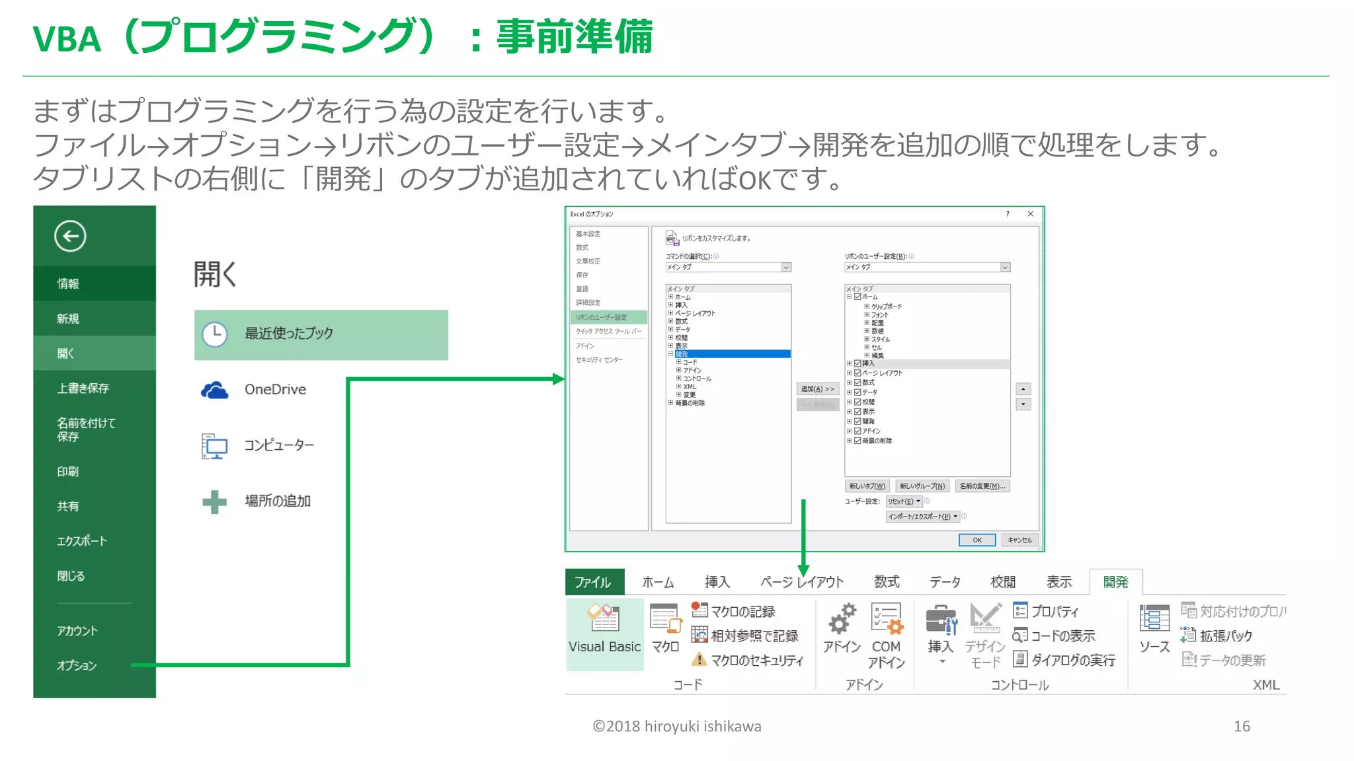Open インポート/エクスポート dropdown
Screen dimensions: 1354x761
pos(922,517)
